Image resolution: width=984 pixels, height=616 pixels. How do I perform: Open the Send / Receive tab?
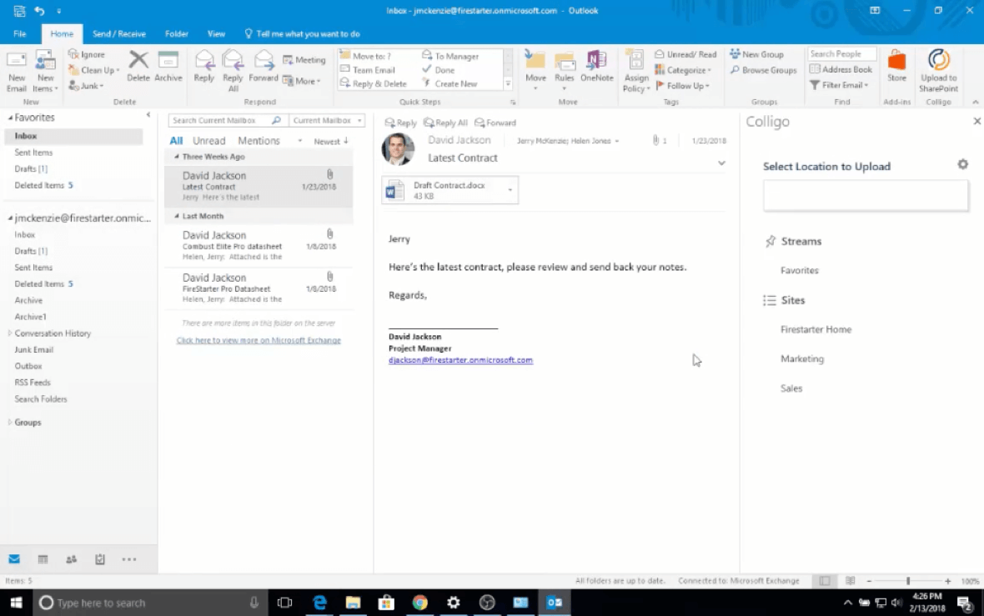point(118,34)
